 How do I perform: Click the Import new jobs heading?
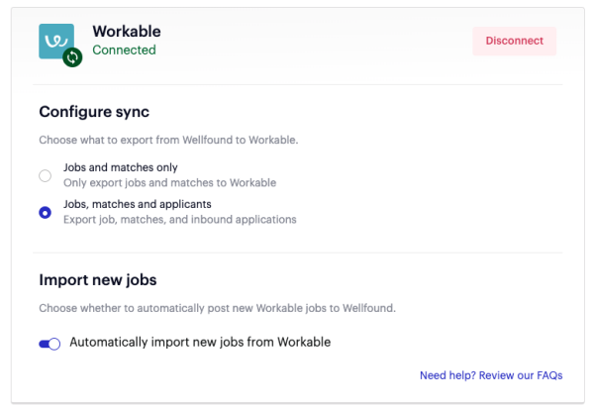pos(98,279)
